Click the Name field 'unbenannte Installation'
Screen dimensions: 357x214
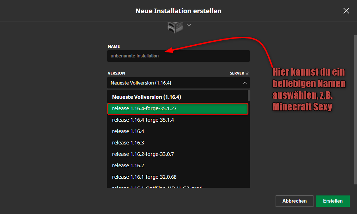[178, 56]
